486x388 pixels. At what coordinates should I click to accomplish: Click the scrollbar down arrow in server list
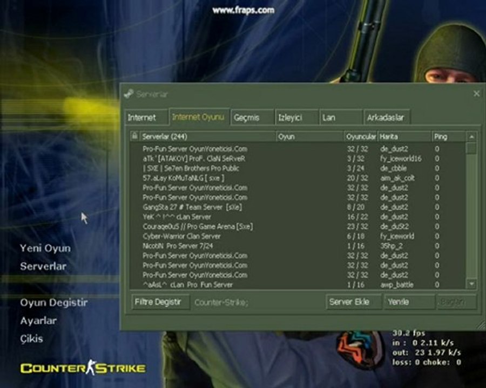click(x=471, y=283)
